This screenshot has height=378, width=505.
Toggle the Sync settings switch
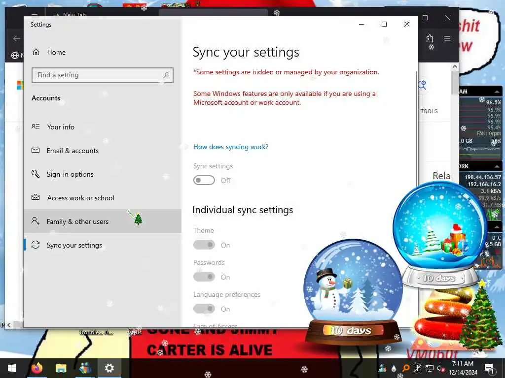tap(204, 180)
